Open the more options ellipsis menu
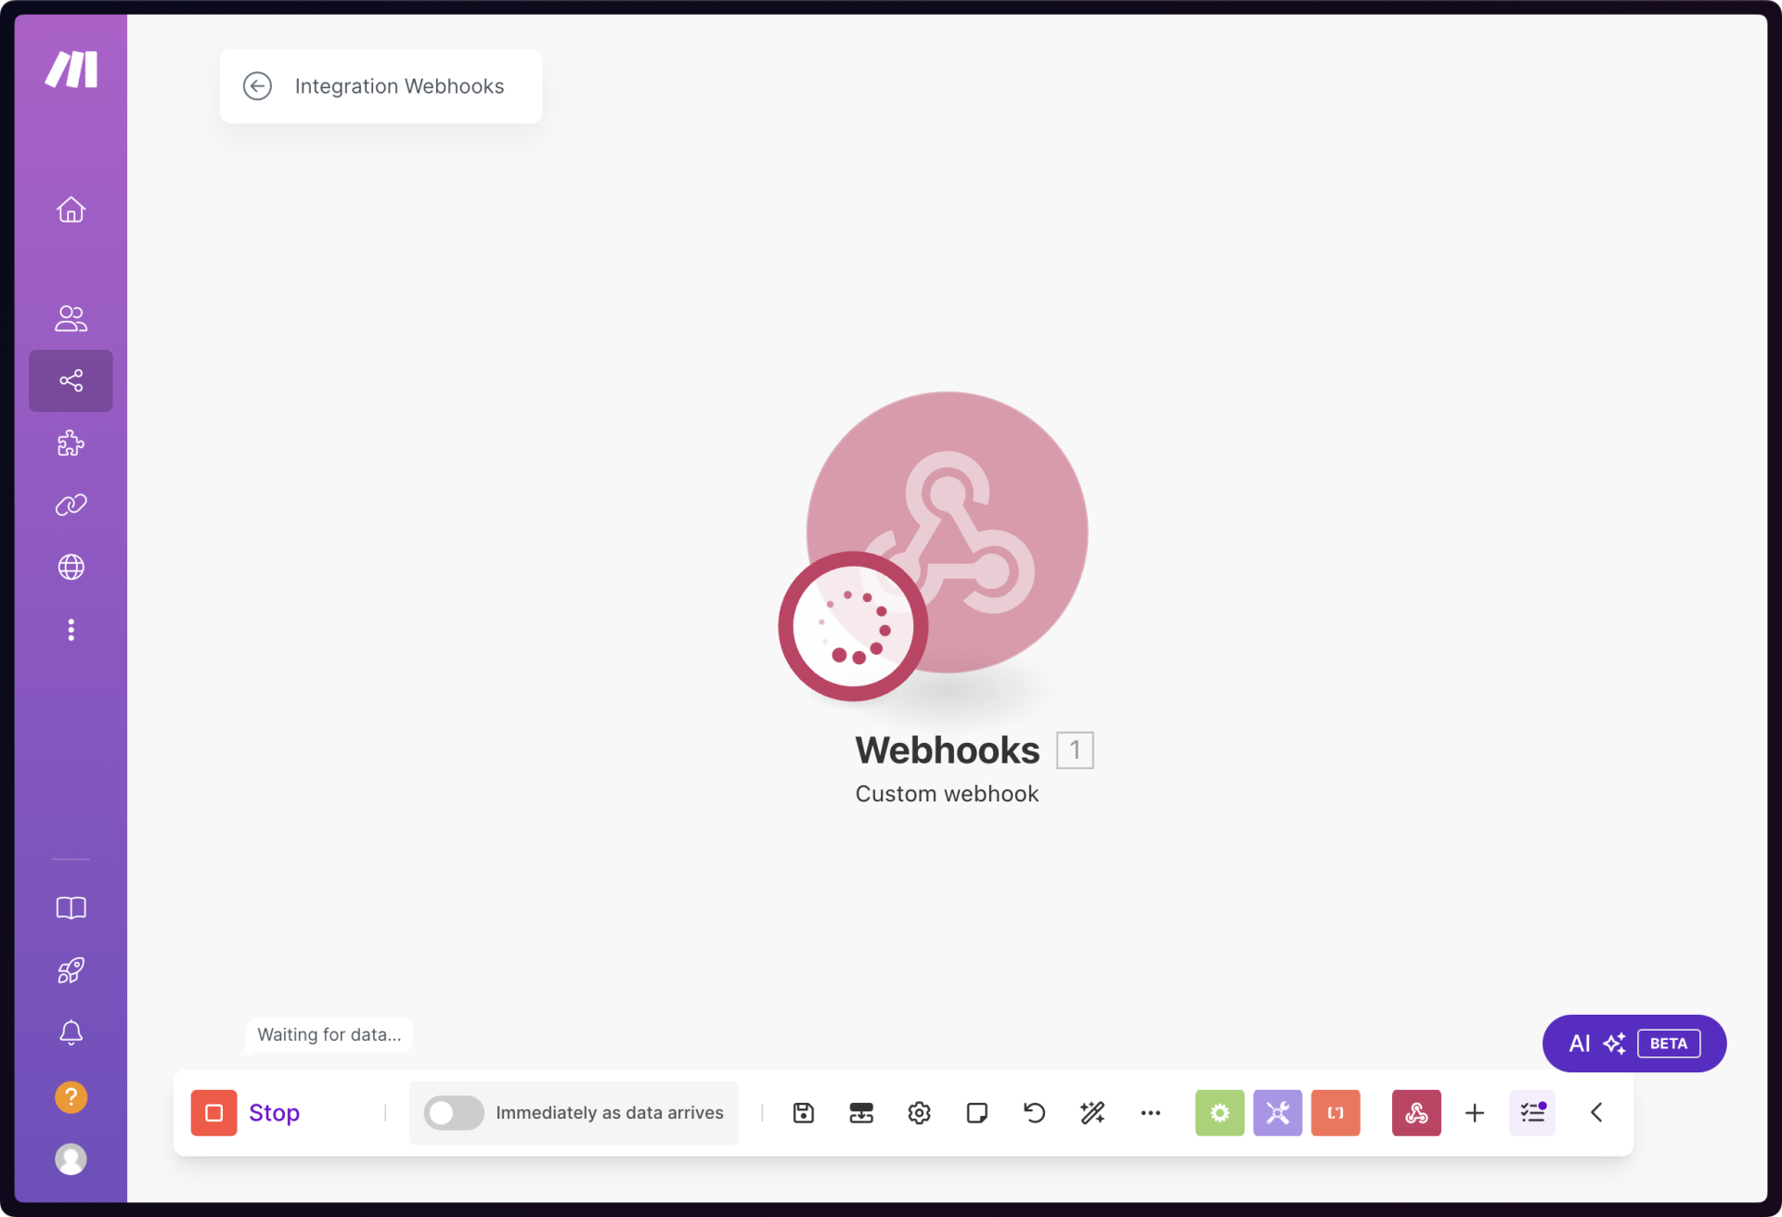1782x1217 pixels. click(1151, 1112)
